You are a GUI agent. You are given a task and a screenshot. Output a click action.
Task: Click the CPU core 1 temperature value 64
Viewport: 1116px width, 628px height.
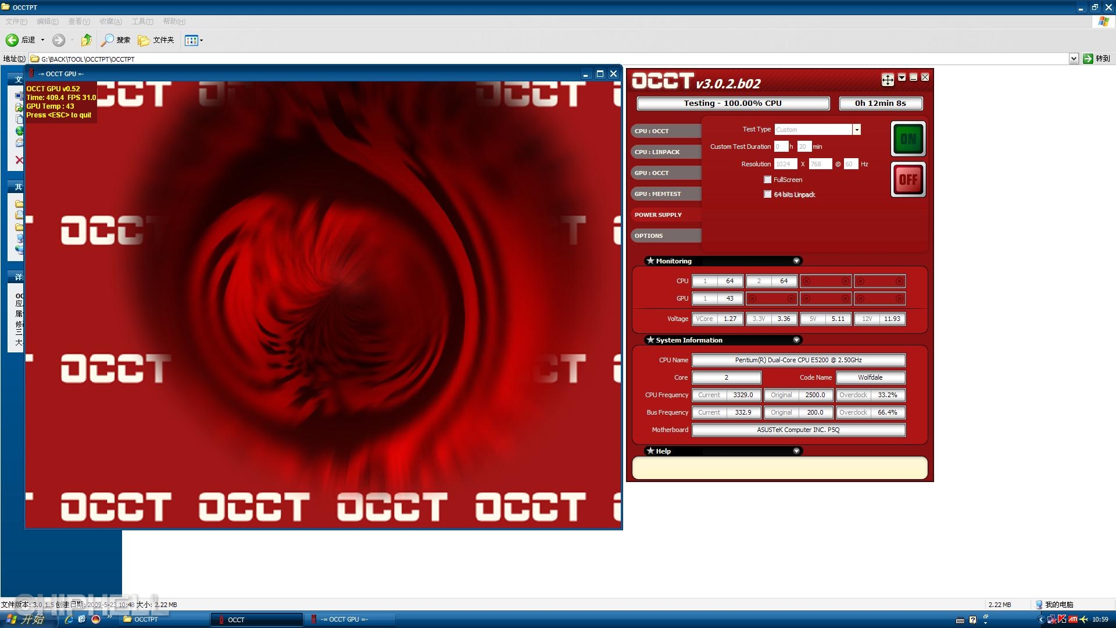point(730,281)
